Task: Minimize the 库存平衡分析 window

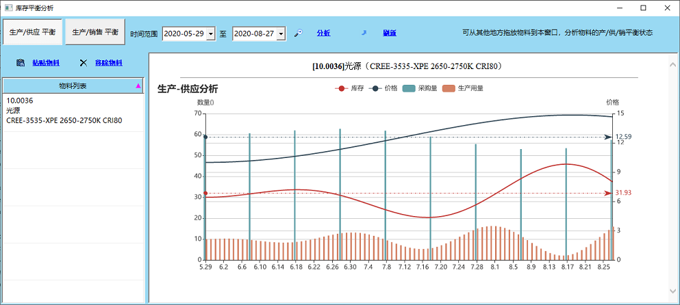Action: pos(620,8)
